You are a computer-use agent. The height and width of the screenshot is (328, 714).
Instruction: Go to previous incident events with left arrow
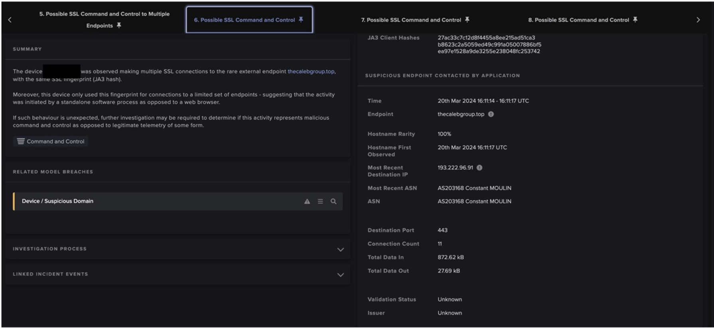10,20
